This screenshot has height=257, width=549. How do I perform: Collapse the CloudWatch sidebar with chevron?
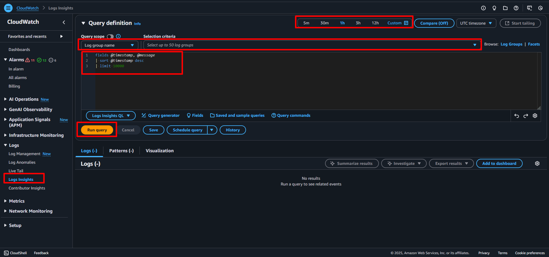point(64,22)
